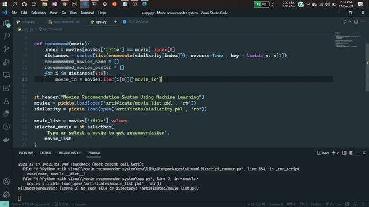Switch to the PROBLEMS panel tab

(x=26, y=153)
